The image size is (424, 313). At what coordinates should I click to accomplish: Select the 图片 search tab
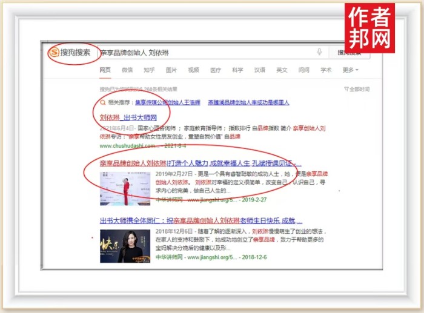[x=171, y=70]
